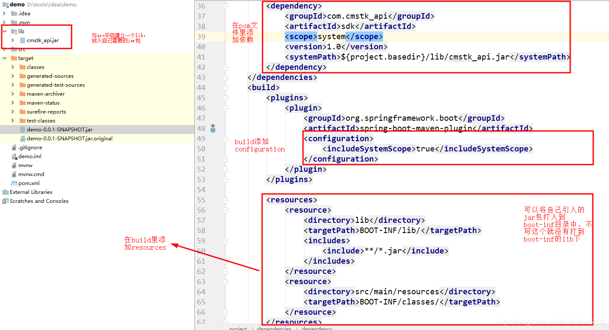Click 'src/main/resources' directory value
The width and height of the screenshot is (609, 330).
click(x=397, y=292)
